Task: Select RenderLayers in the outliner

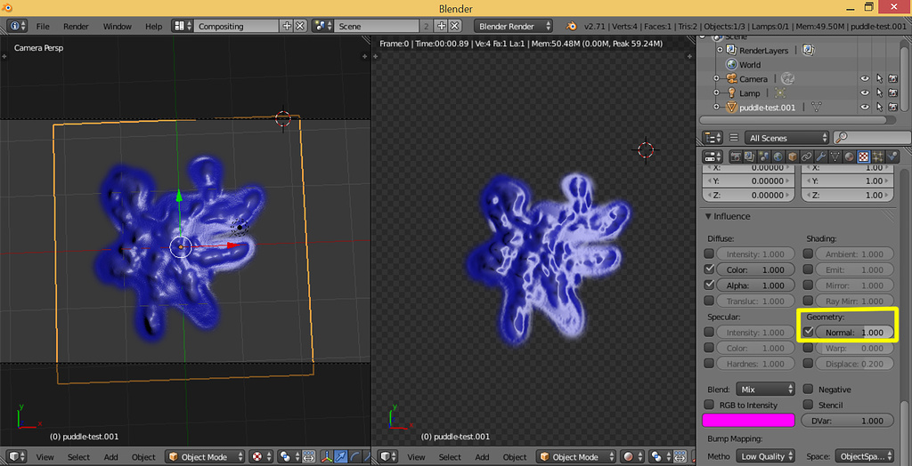Action: 764,51
